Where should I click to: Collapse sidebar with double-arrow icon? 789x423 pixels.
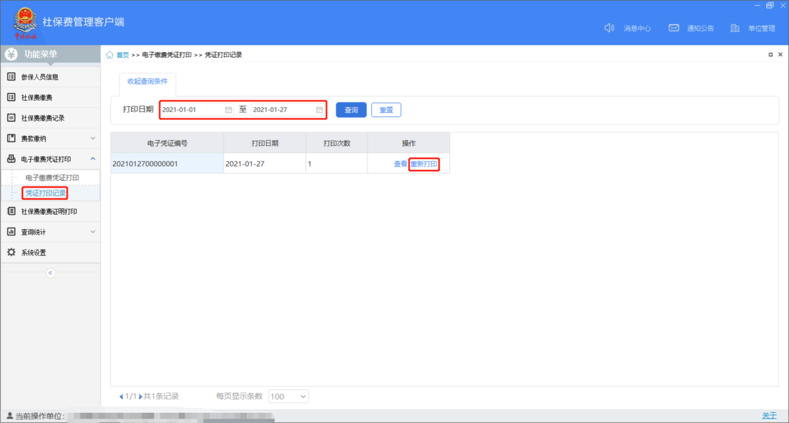coord(50,273)
